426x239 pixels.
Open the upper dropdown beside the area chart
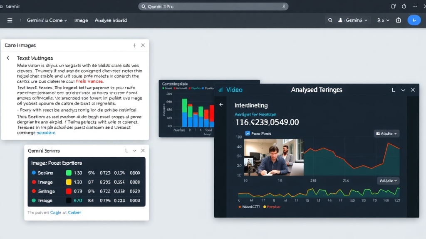386,134
